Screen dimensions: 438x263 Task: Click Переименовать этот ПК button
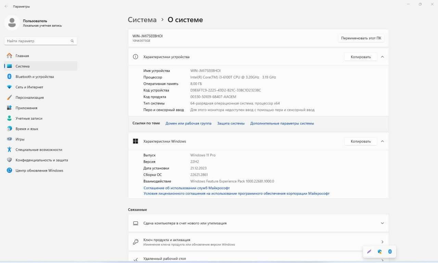pos(361,38)
